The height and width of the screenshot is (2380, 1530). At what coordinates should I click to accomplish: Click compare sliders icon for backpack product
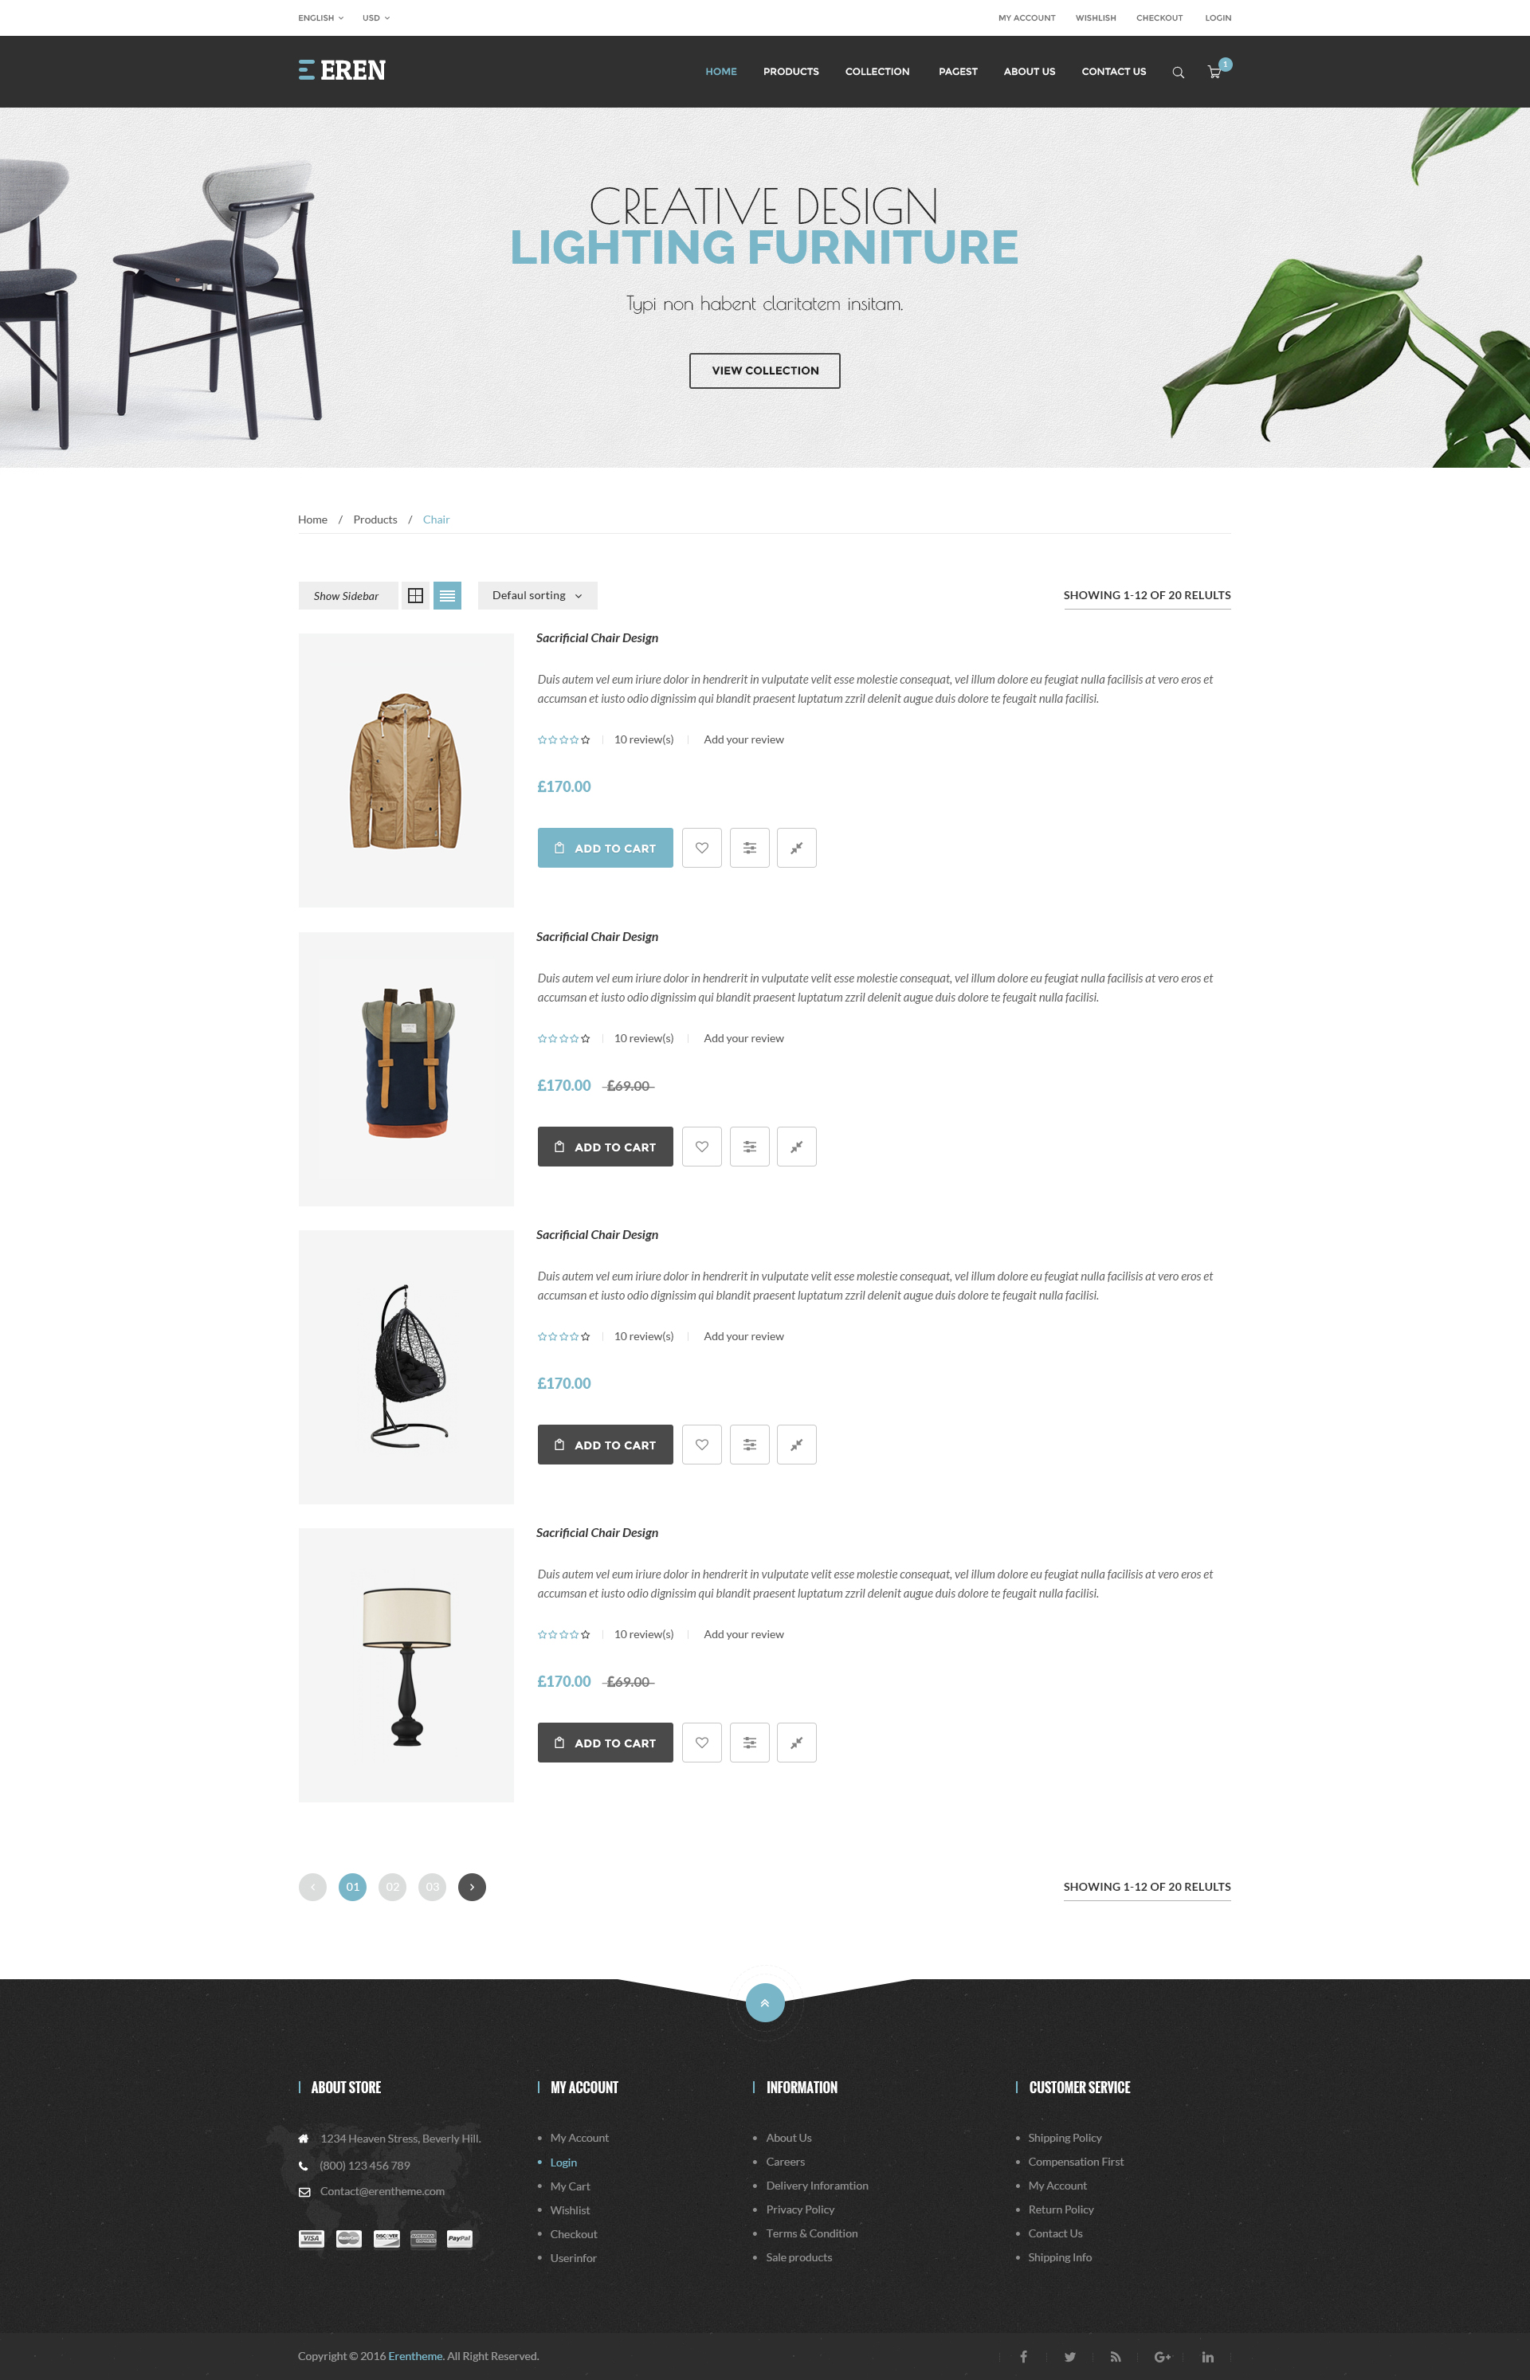749,1147
